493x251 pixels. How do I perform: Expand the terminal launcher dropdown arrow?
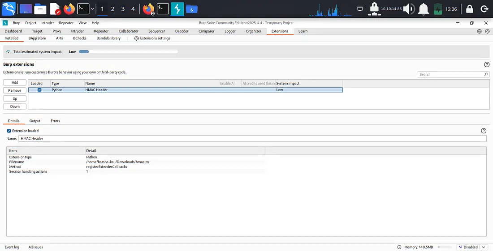pos(92,9)
